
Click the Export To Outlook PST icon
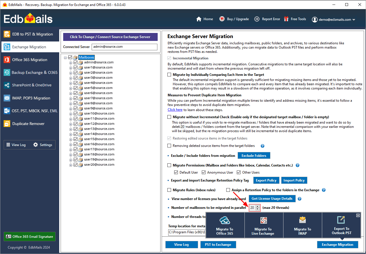click(x=341, y=220)
